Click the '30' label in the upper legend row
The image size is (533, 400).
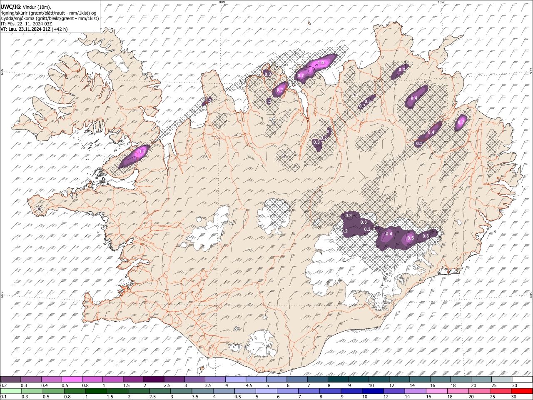514,385
